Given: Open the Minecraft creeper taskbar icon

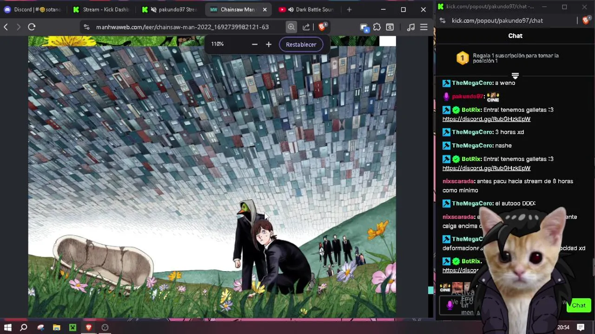Looking at the screenshot, I should coord(73,327).
